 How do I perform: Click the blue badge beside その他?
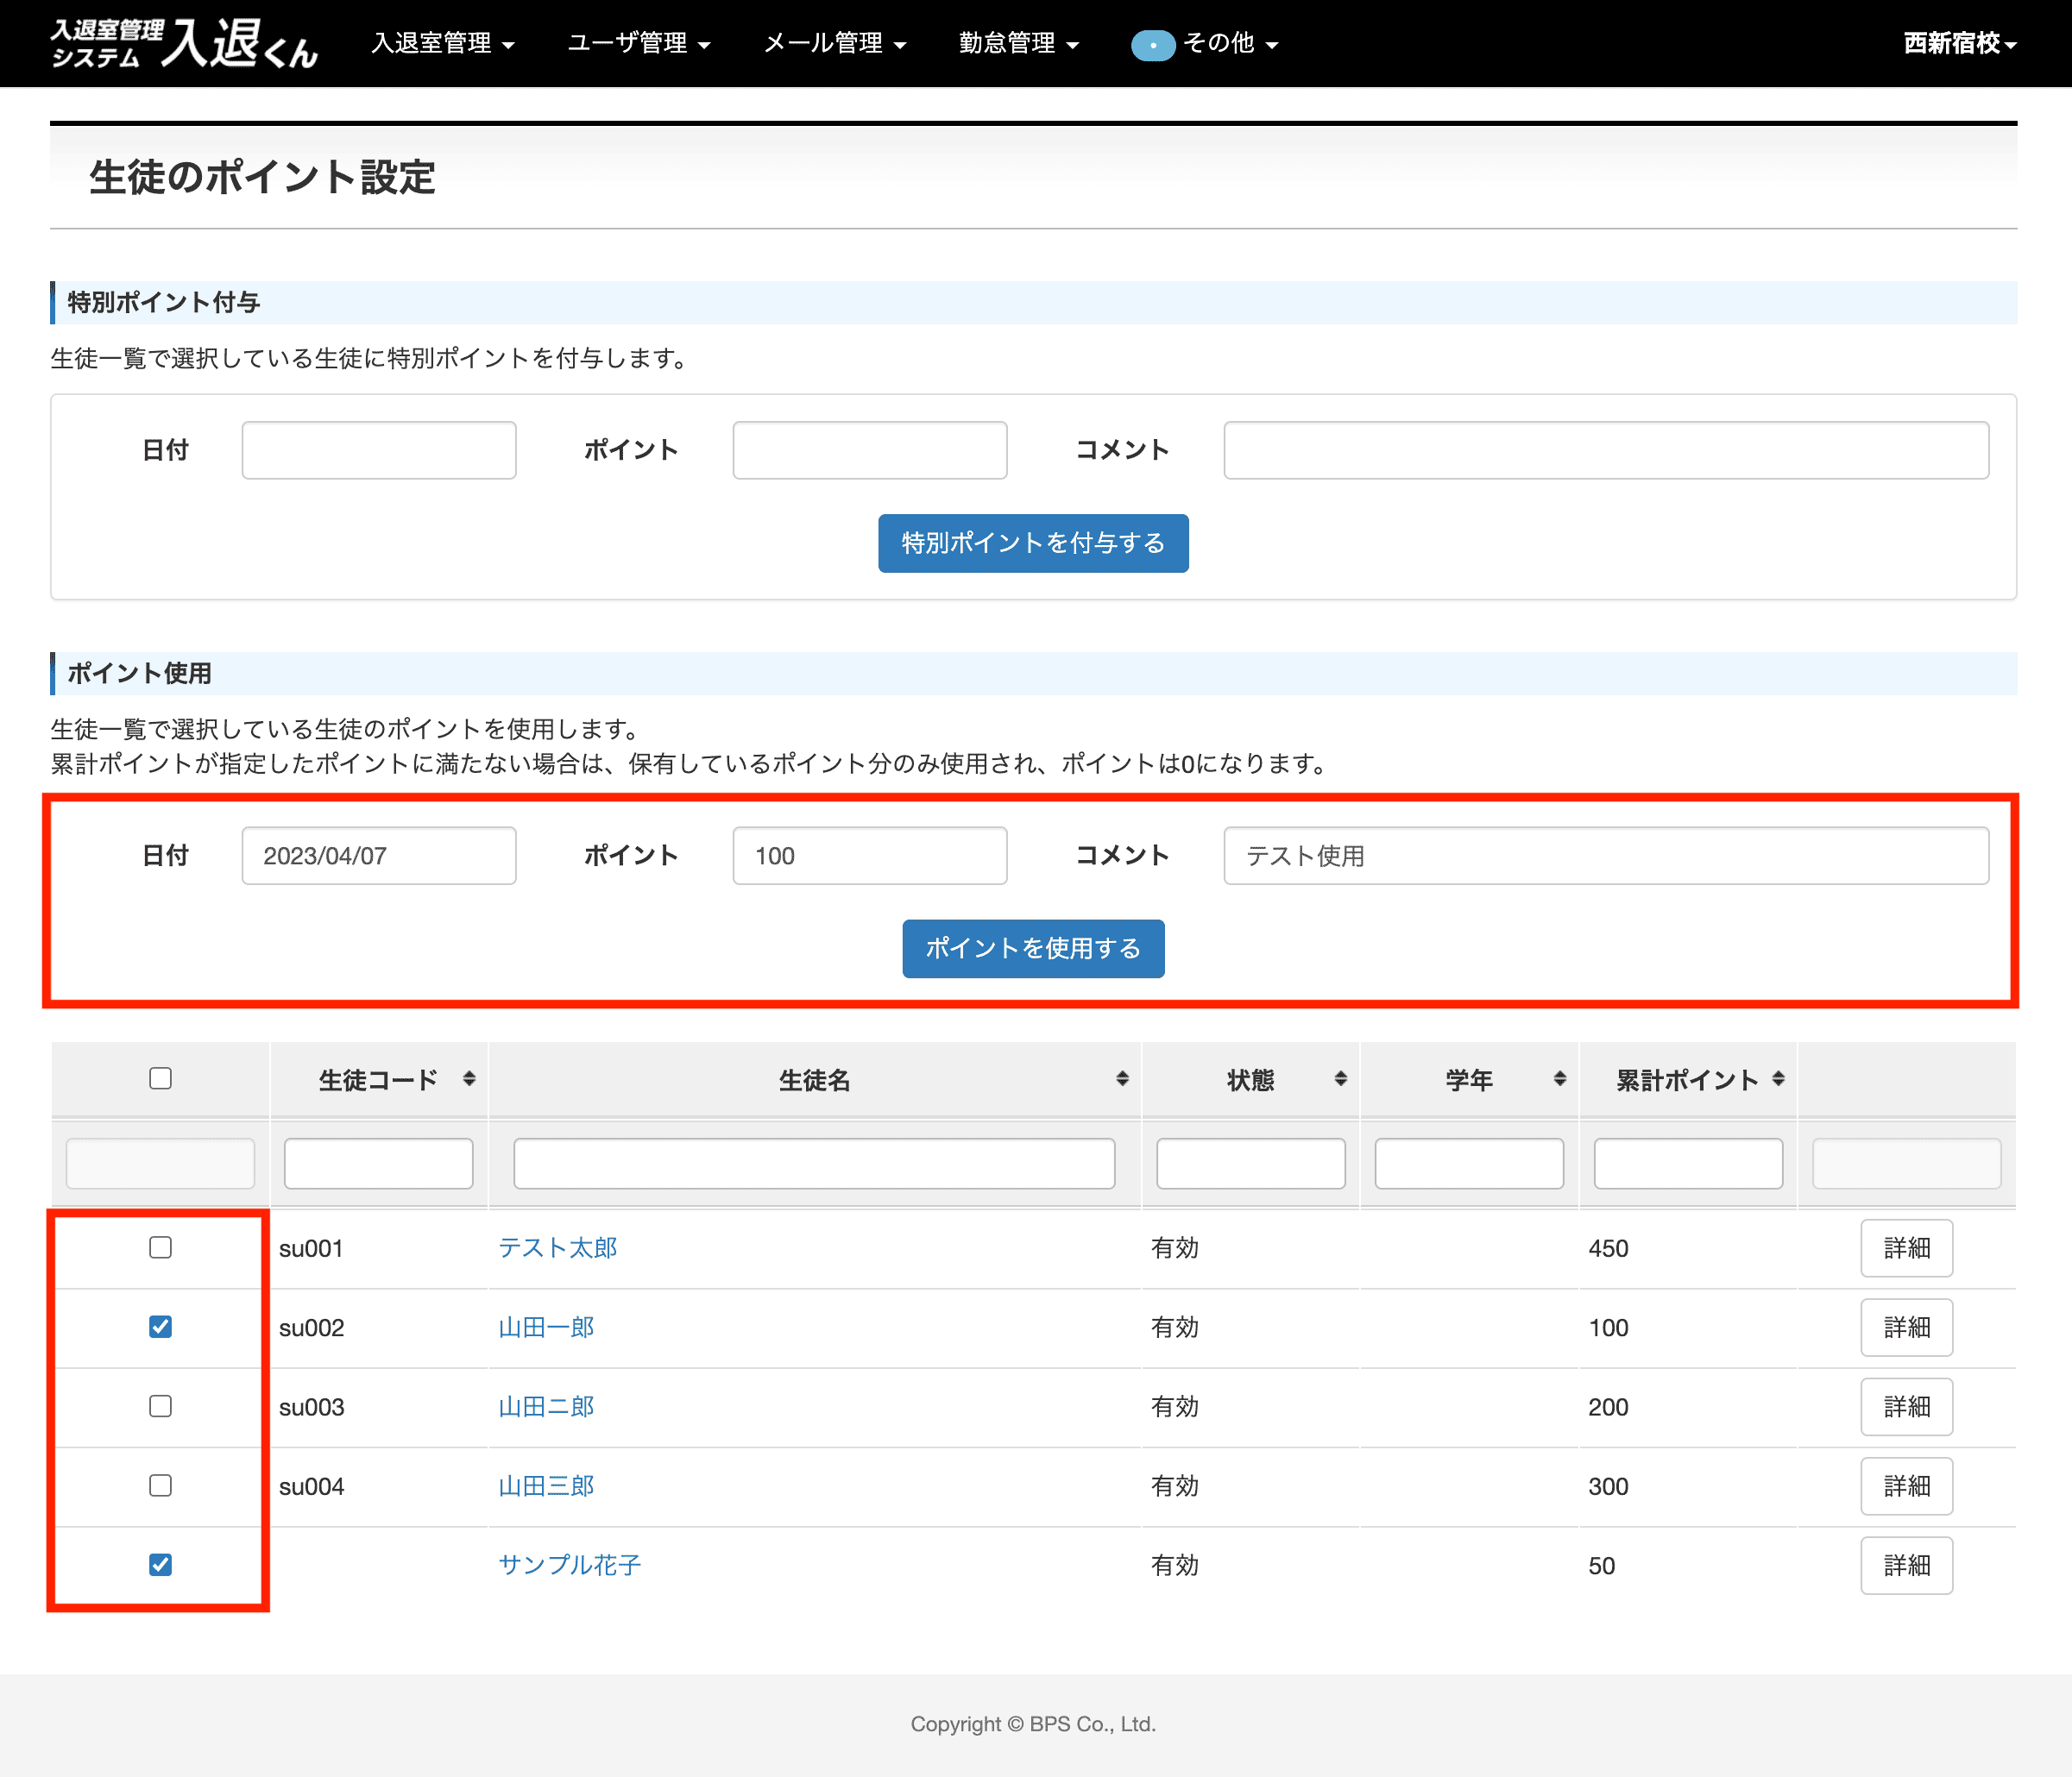pyautogui.click(x=1152, y=45)
